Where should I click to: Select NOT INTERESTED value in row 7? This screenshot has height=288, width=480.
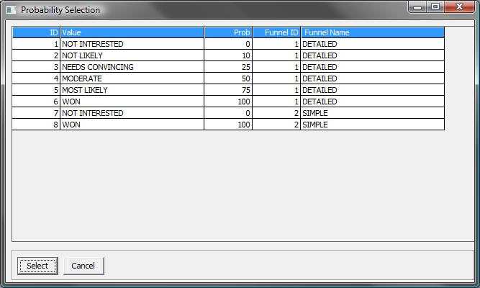(132, 113)
